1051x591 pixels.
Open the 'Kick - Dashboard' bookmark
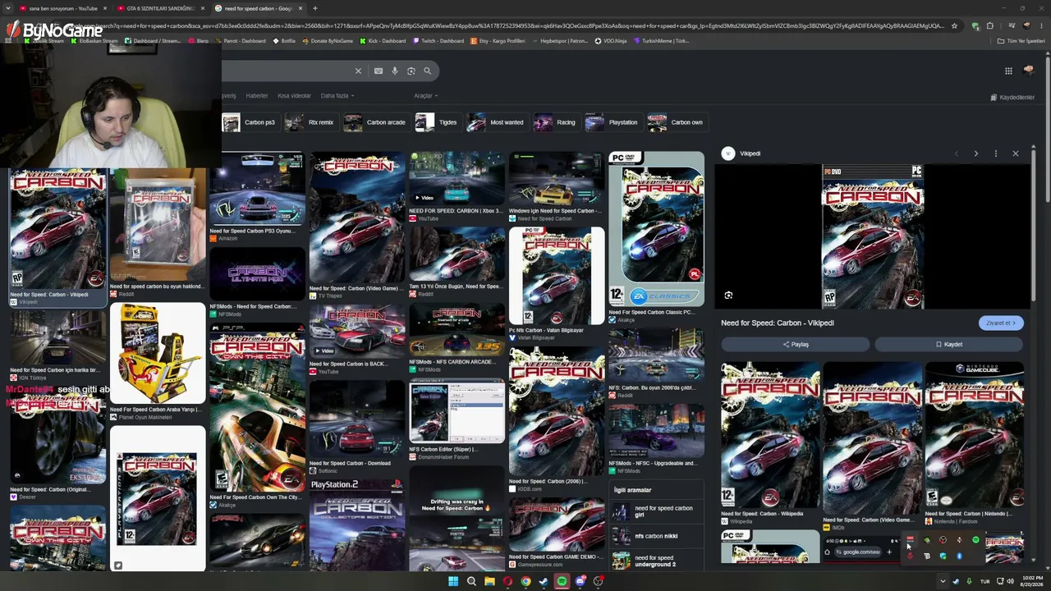tap(382, 41)
